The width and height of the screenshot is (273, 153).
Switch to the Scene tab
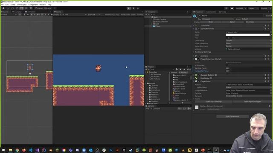pyautogui.click(x=5, y=12)
